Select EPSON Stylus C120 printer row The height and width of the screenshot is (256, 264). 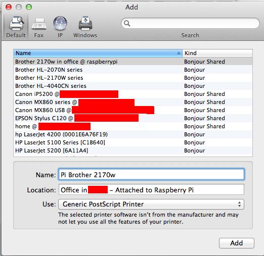tap(133, 118)
